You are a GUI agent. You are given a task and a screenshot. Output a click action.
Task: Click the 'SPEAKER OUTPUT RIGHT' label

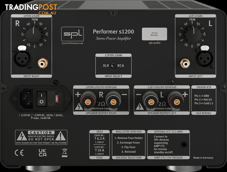(101, 113)
